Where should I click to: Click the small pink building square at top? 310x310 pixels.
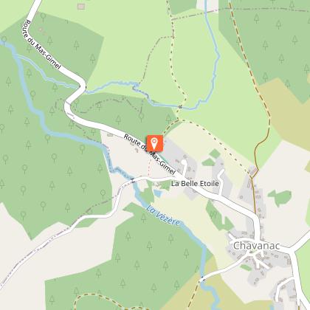[x=80, y=7]
